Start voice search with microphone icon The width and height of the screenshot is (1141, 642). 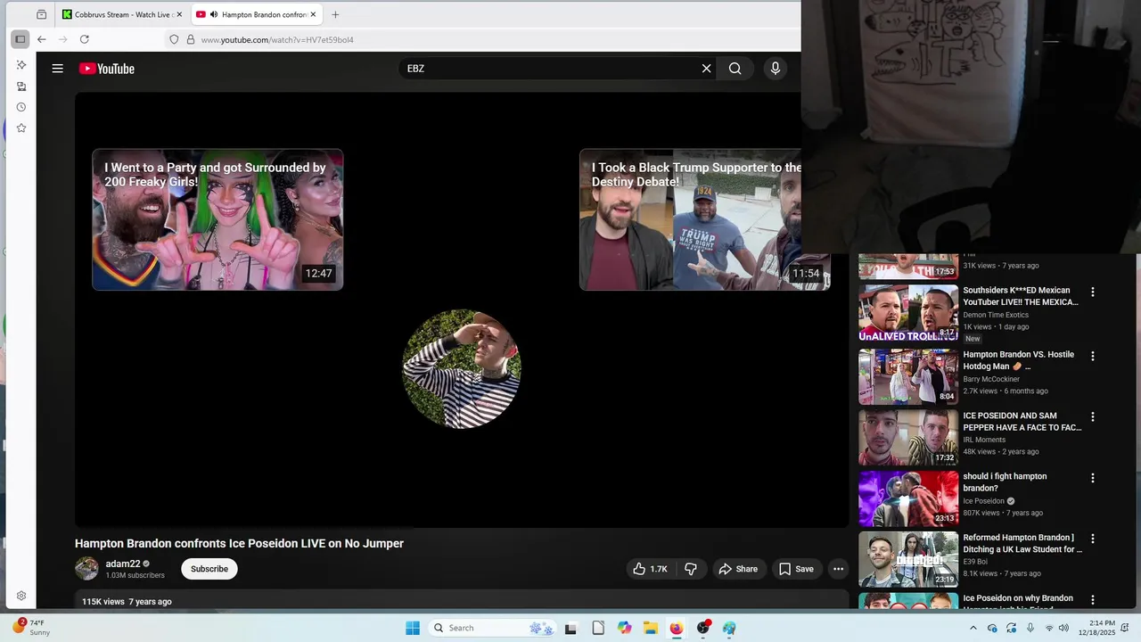[x=776, y=69]
